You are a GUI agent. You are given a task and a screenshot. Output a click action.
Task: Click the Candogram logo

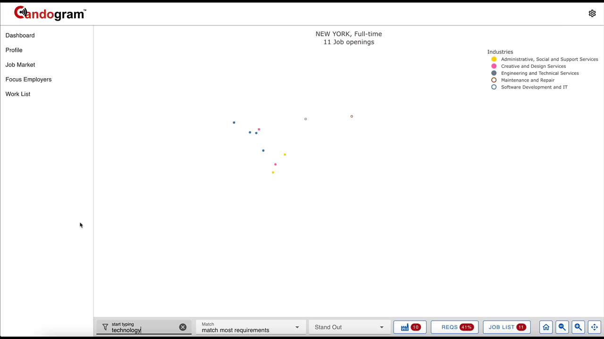50,13
